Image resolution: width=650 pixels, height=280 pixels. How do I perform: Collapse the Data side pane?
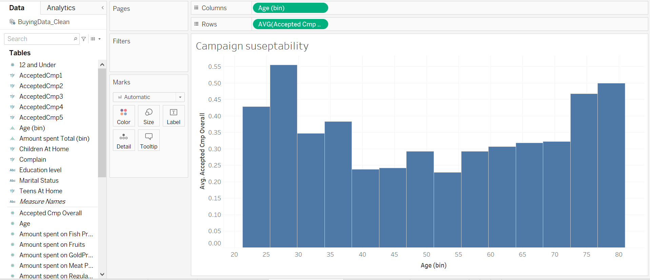coord(102,8)
